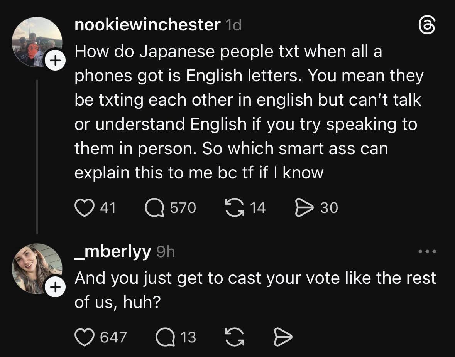
Task: Click the 1d timestamp on the original post
Action: tap(233, 25)
